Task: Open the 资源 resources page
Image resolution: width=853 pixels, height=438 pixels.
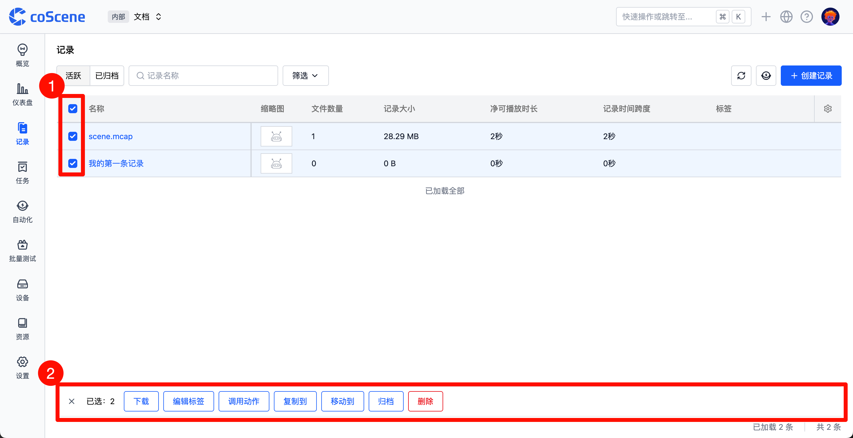Action: (22, 329)
